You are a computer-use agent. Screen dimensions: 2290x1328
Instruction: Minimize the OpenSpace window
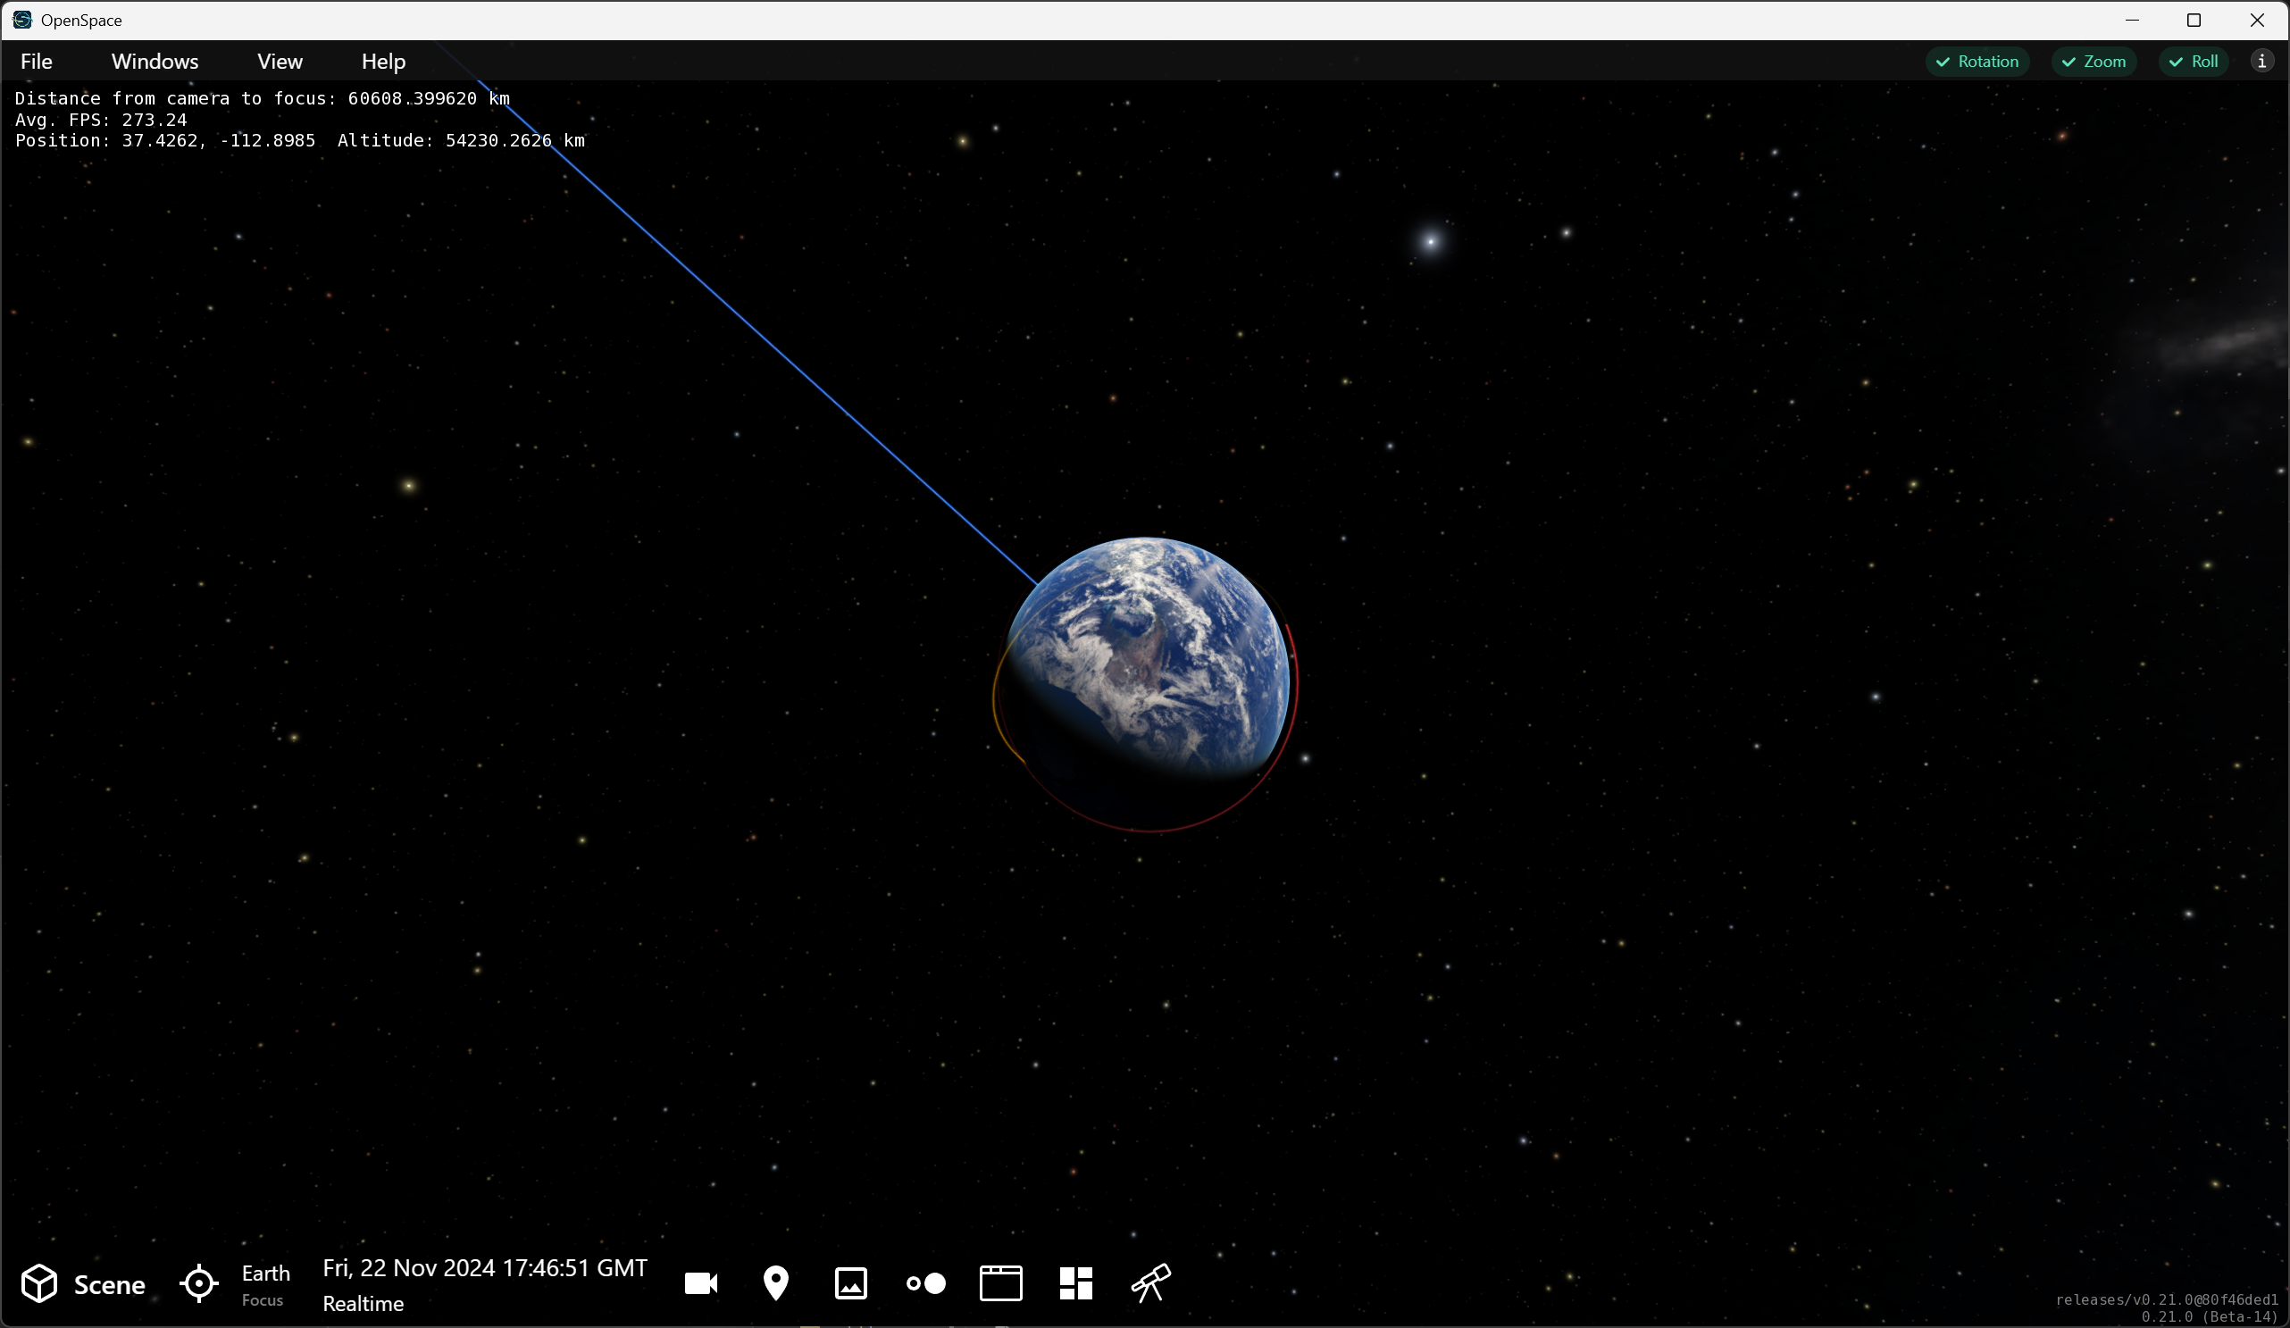click(x=2132, y=20)
